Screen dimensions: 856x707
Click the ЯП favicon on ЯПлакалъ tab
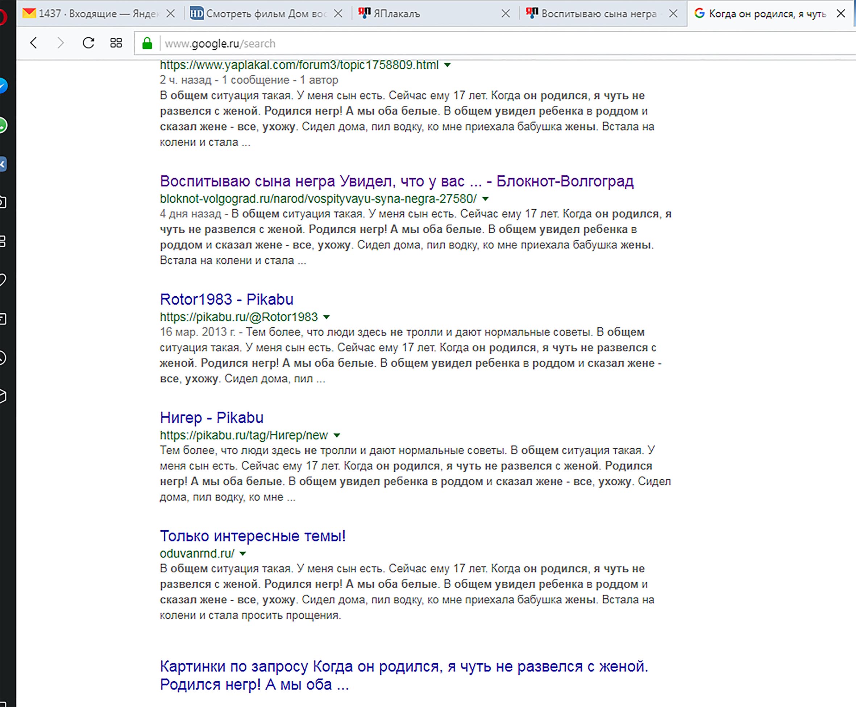tap(364, 13)
